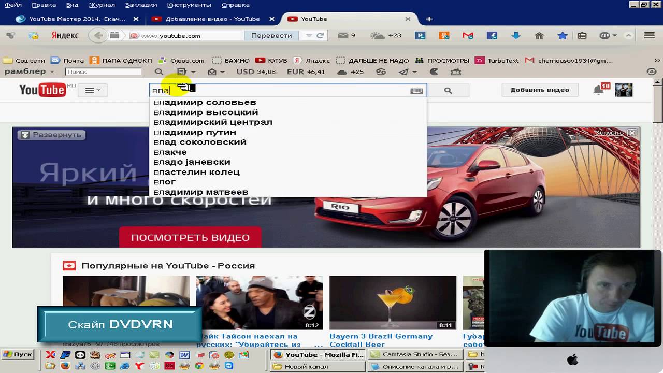
Task: Open the YouTube notifications bell
Action: (598, 90)
